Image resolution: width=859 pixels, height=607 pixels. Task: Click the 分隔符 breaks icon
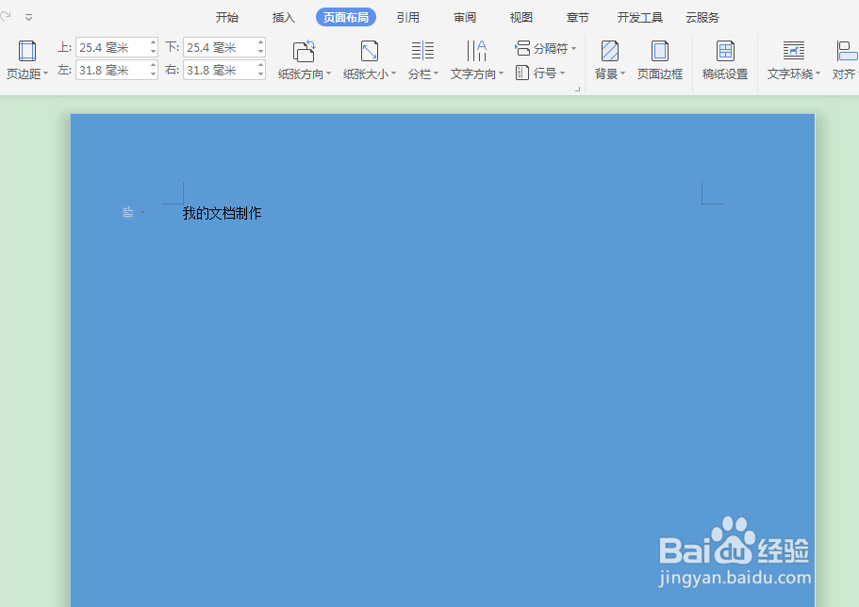pyautogui.click(x=522, y=48)
